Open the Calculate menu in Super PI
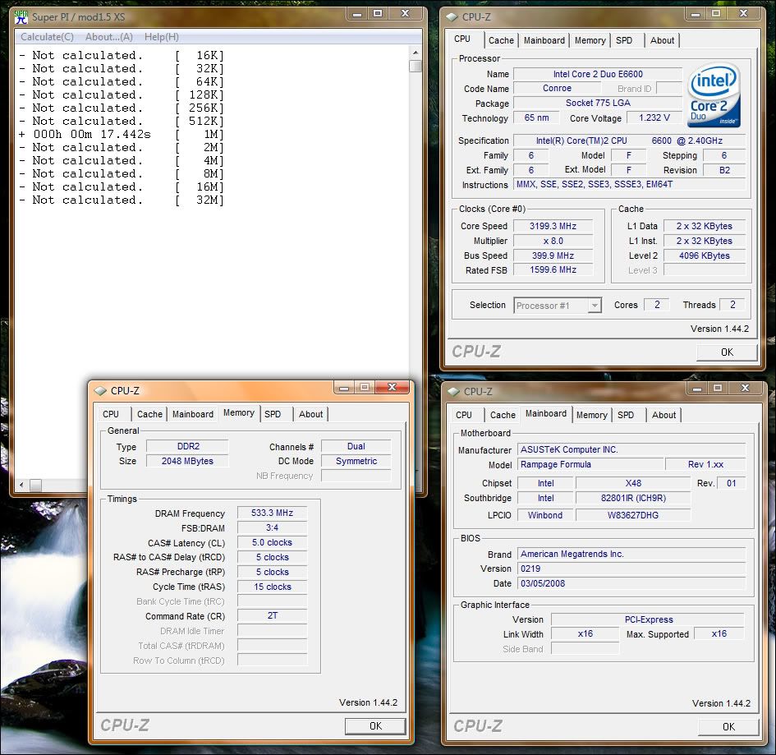776x755 pixels. 47,37
